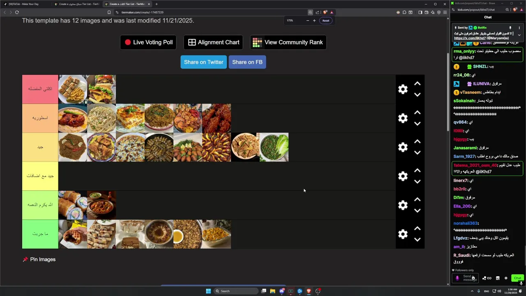Increase zoom with plus button
Screen dimensions: 526x296
pyautogui.click(x=314, y=21)
